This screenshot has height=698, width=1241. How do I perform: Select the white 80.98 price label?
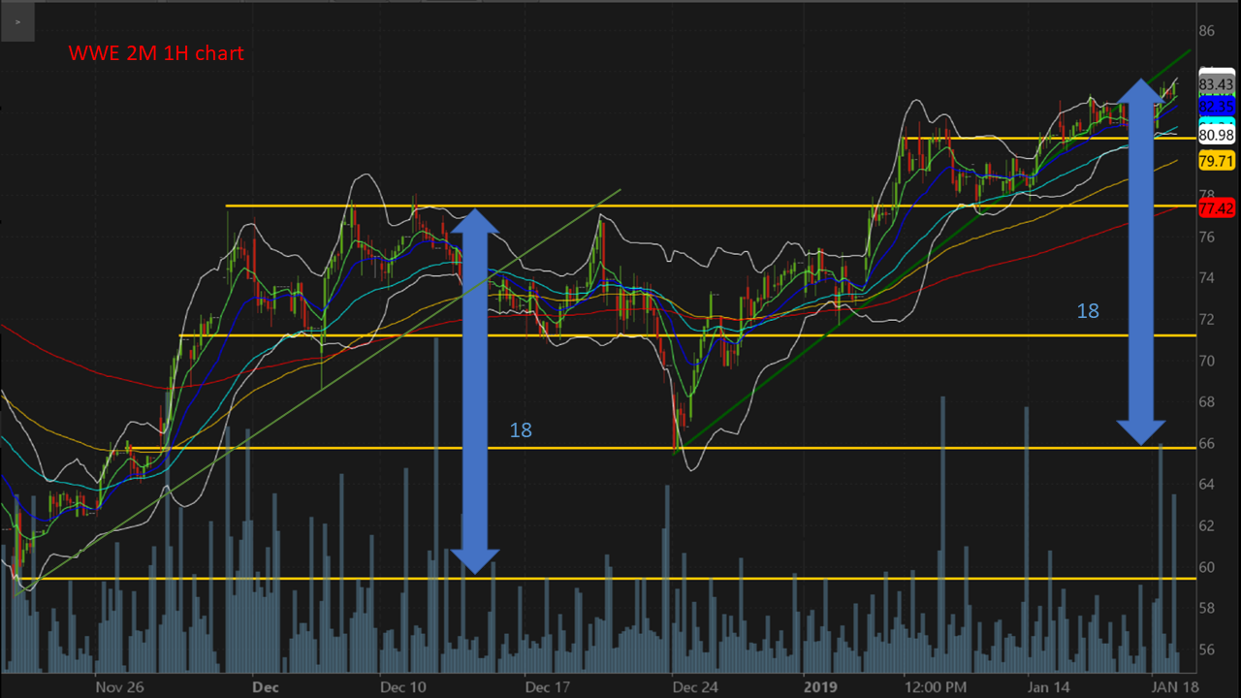pos(1216,135)
